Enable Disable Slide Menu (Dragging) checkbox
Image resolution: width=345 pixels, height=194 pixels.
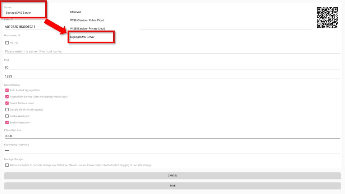click(7, 110)
